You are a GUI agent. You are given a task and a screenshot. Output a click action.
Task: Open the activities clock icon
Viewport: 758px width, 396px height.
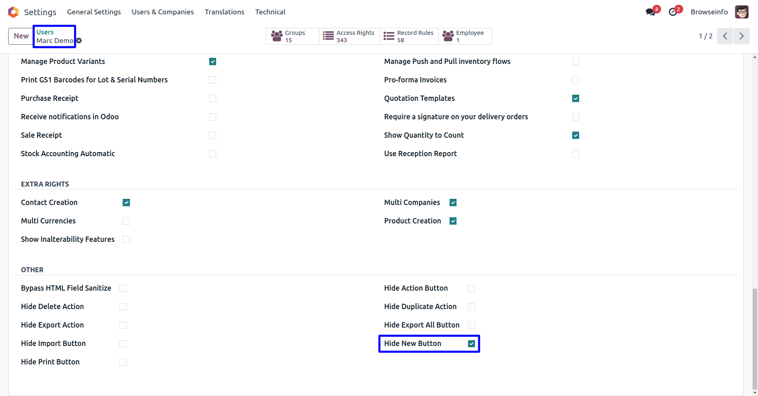pyautogui.click(x=673, y=12)
